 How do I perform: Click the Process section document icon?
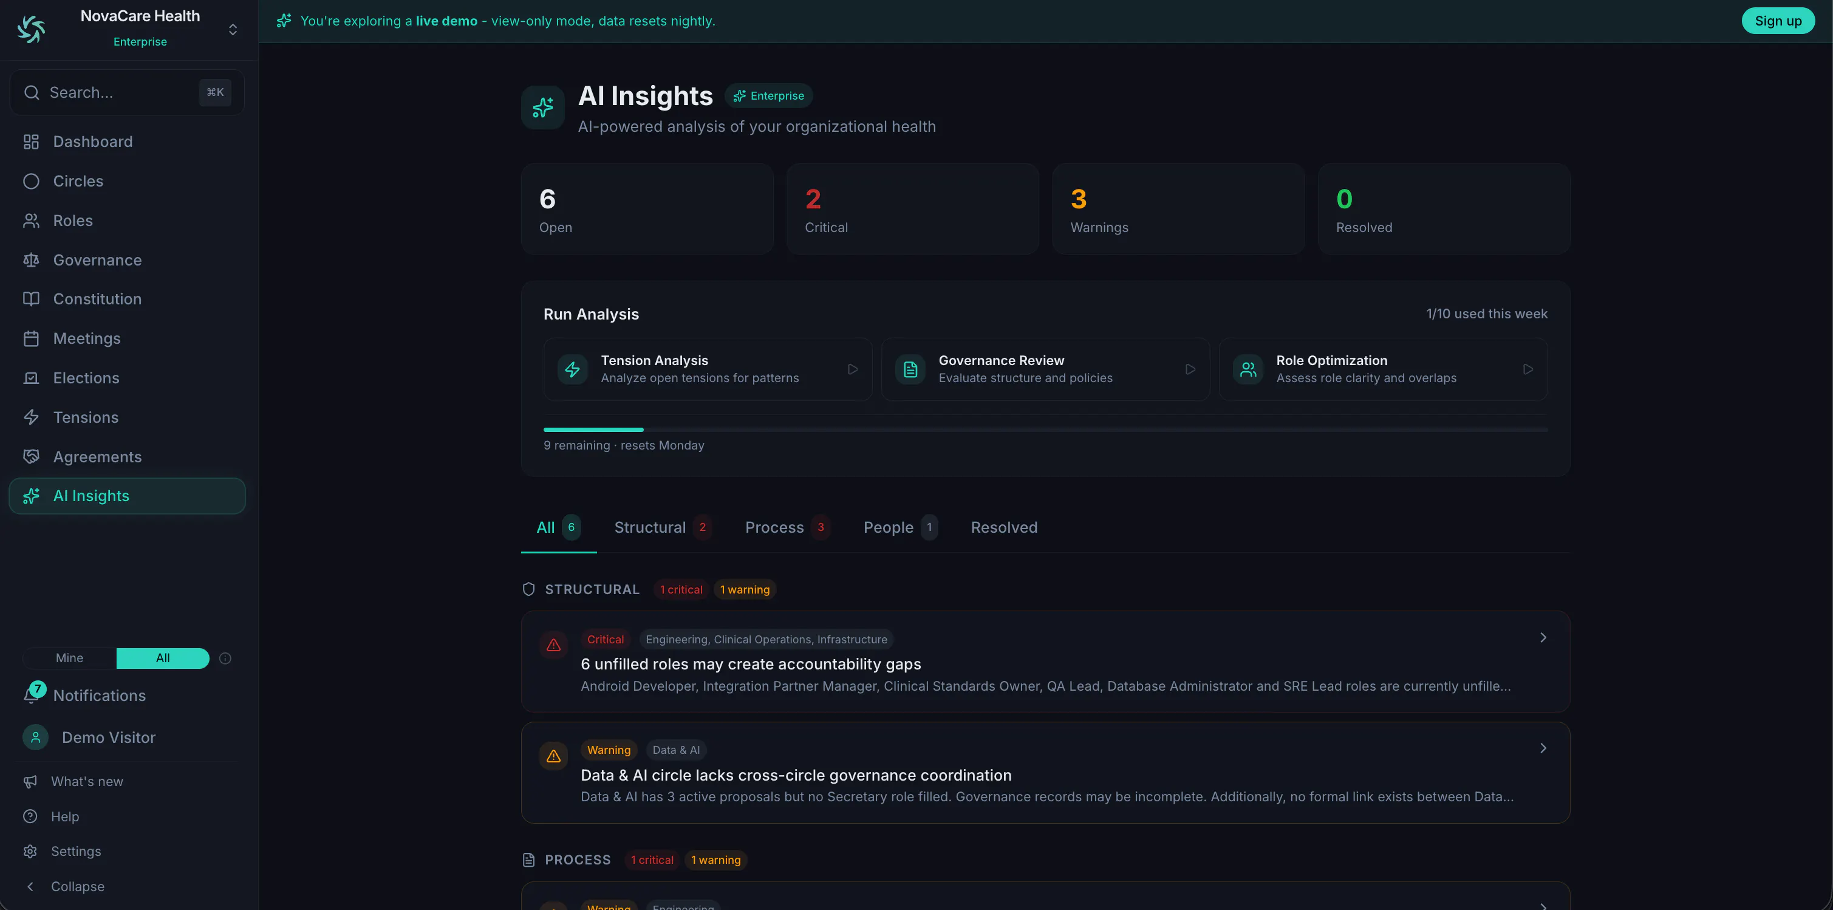[528, 860]
